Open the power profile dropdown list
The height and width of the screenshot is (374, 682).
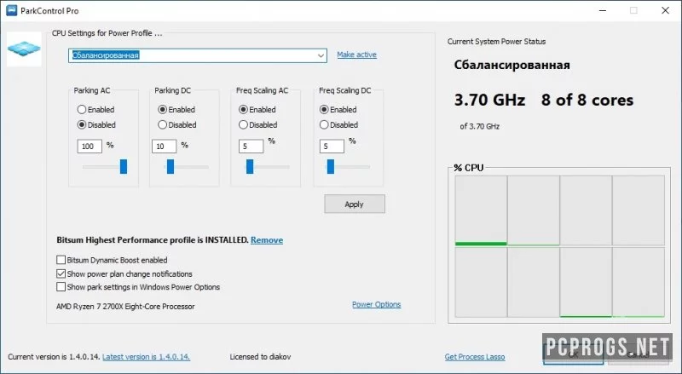point(321,55)
